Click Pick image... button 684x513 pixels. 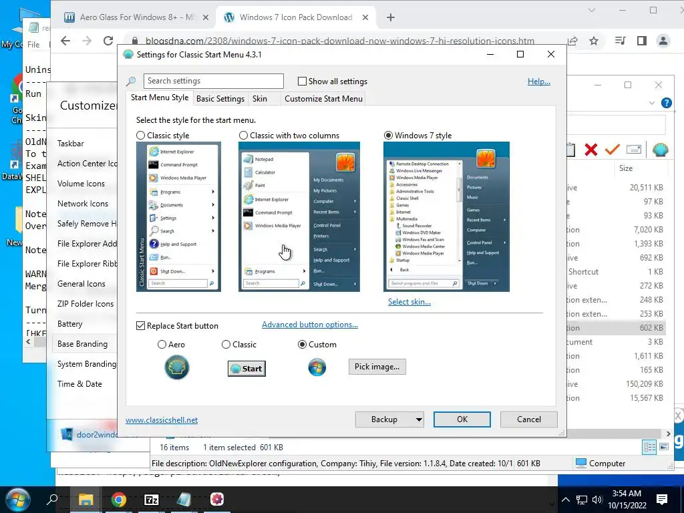[x=377, y=367]
